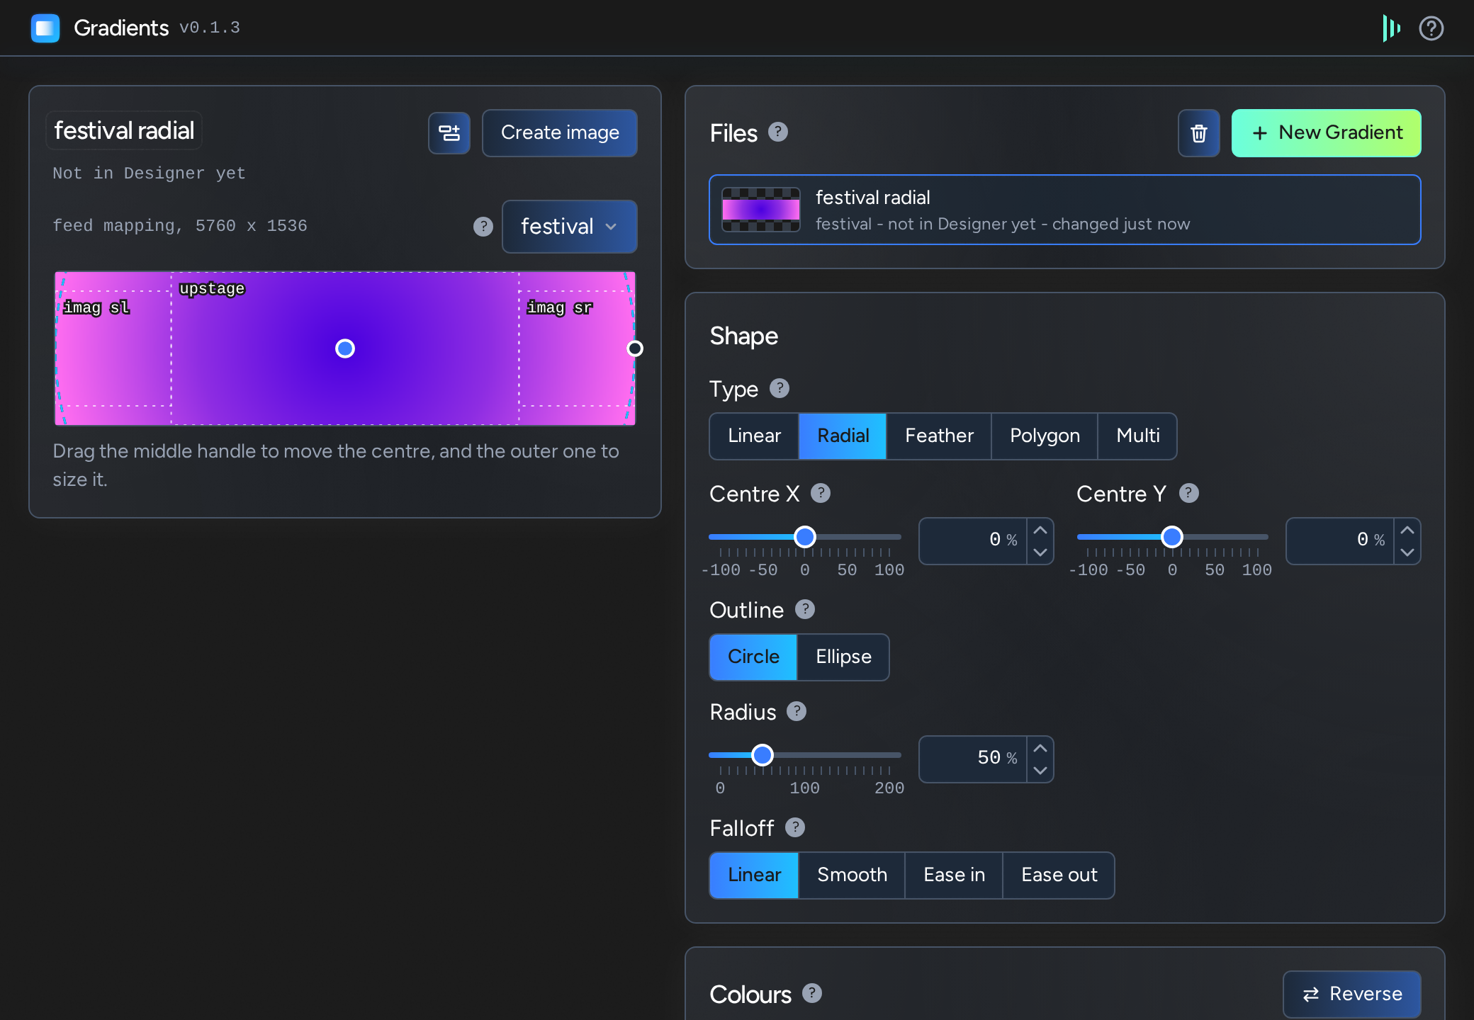
Task: Show help for Centre X
Action: pyautogui.click(x=820, y=493)
